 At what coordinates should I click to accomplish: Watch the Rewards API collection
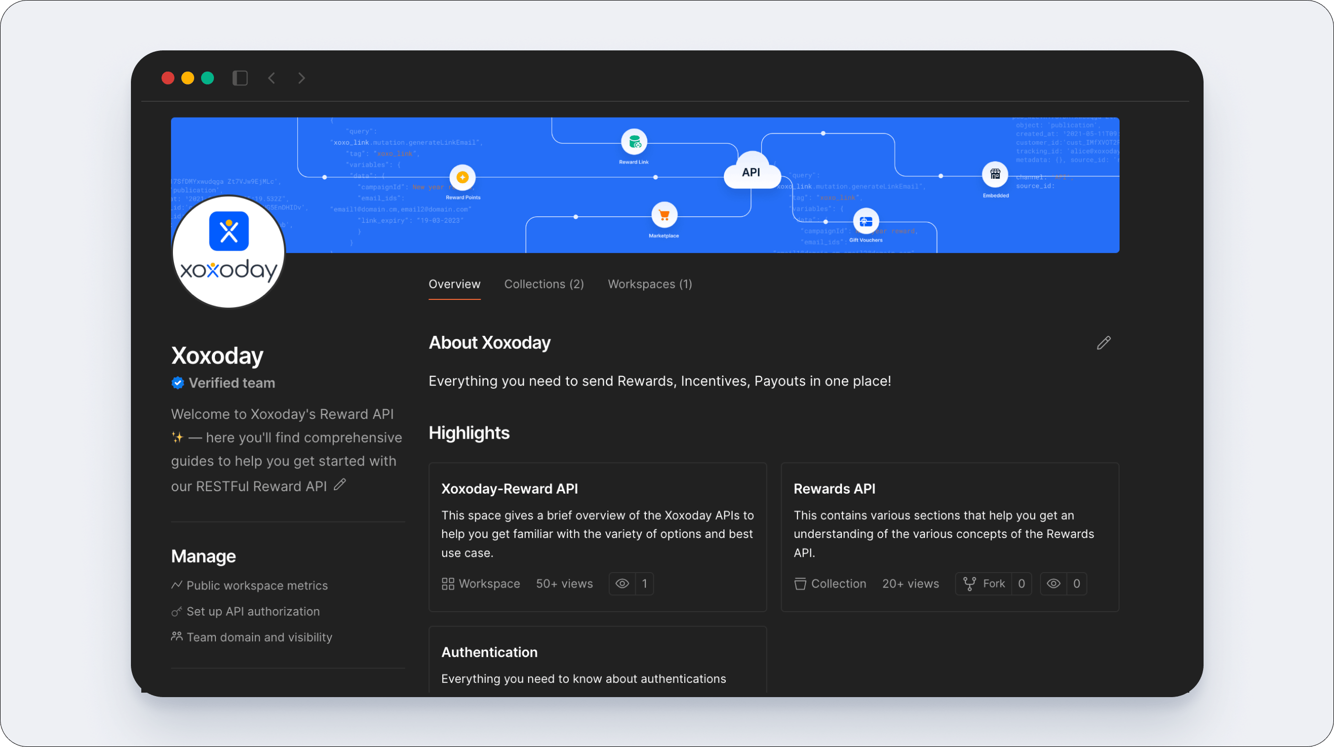point(1053,584)
